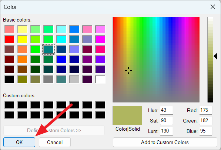The height and width of the screenshot is (150, 221).
Task: Click Add to Custom Colors button
Action: click(165, 142)
